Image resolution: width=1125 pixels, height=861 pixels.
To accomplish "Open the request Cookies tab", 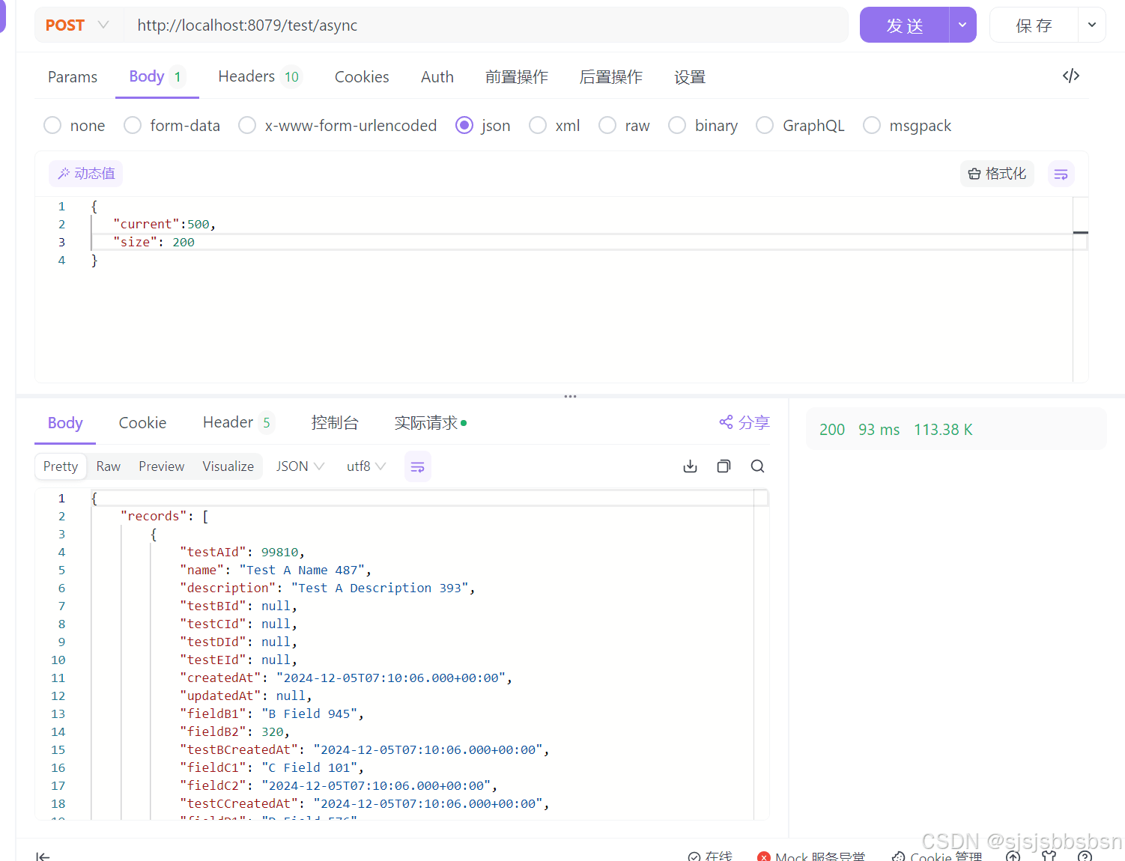I will 362,76.
